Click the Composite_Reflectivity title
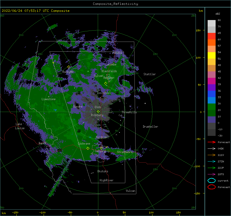The height and width of the screenshot is (216, 231). click(x=115, y=4)
